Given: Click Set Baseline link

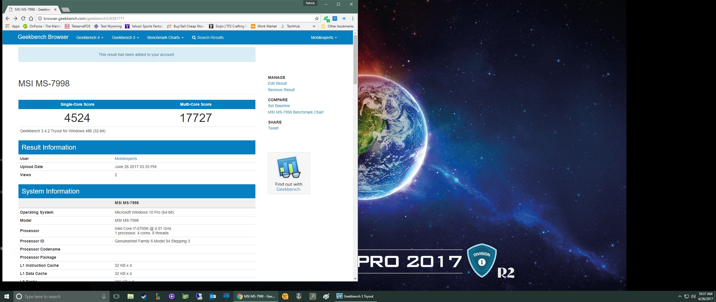Looking at the screenshot, I should tap(279, 106).
